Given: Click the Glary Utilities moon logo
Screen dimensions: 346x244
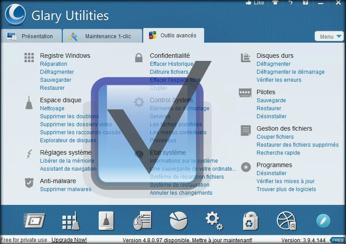Looking at the screenshot, I should [16, 15].
